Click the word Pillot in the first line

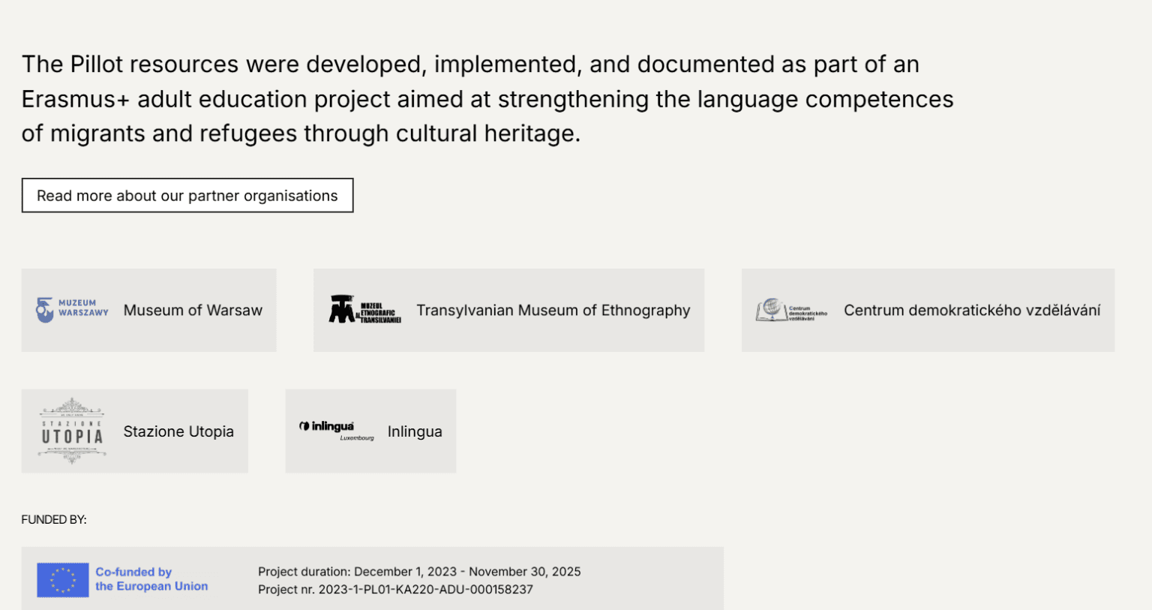click(x=97, y=65)
